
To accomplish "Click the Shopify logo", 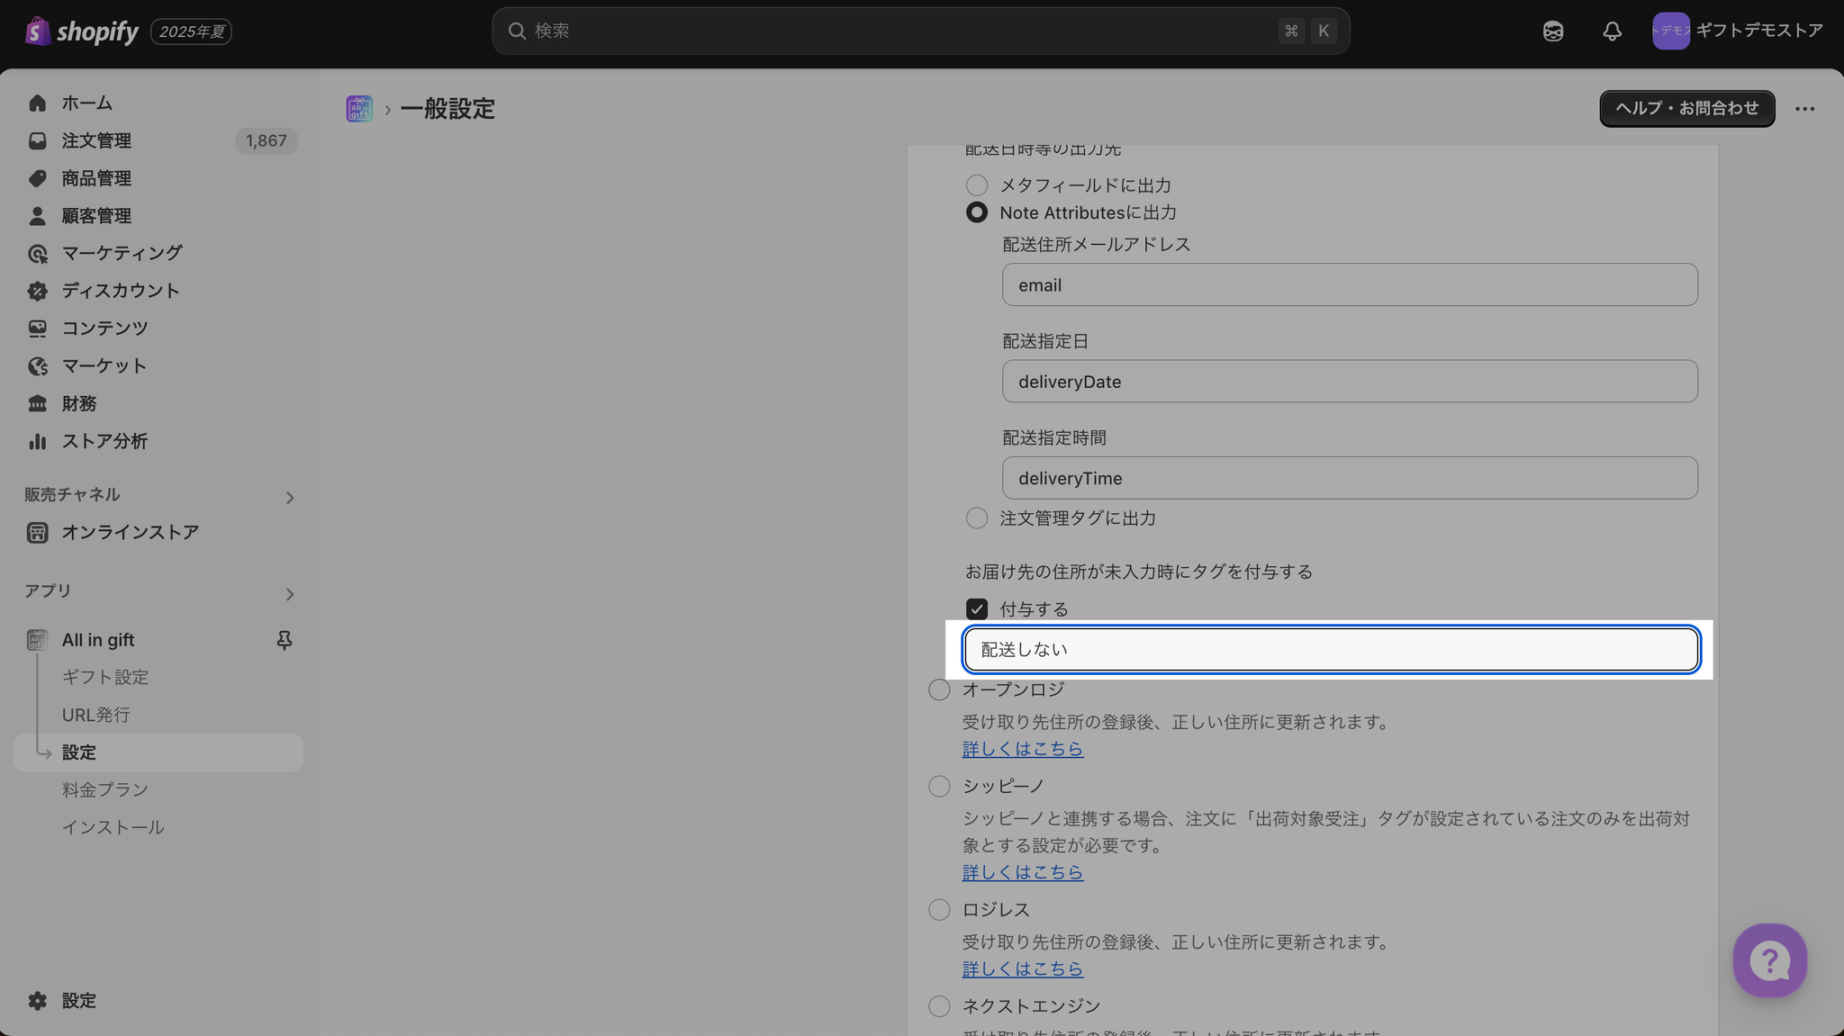I will [83, 32].
